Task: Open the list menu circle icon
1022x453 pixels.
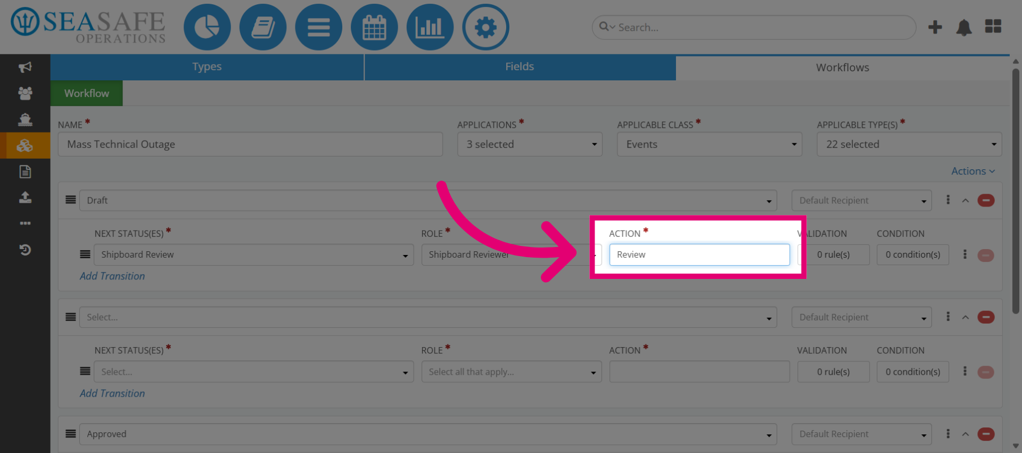Action: [319, 27]
